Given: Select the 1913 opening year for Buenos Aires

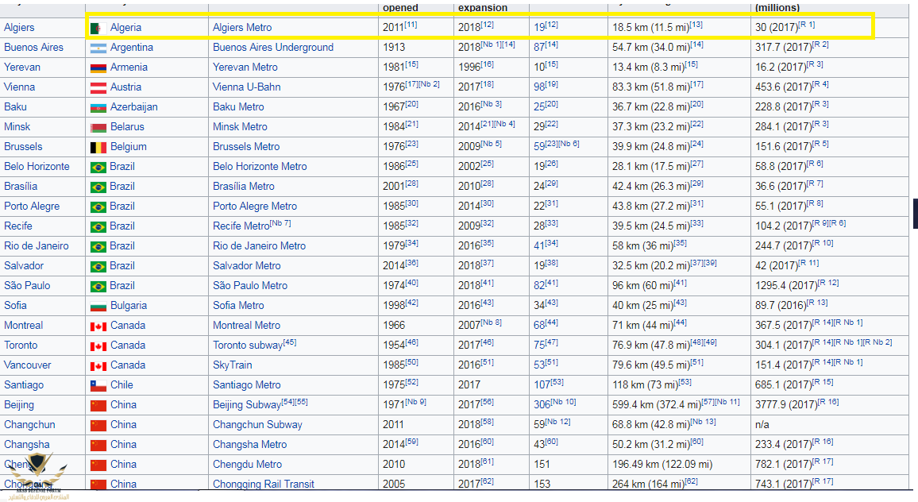Looking at the screenshot, I should click(x=394, y=48).
